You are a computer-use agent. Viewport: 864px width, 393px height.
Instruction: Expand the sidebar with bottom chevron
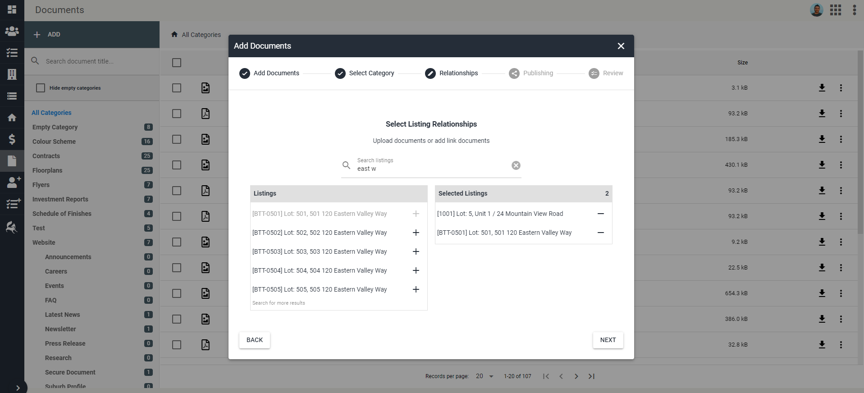coord(18,388)
